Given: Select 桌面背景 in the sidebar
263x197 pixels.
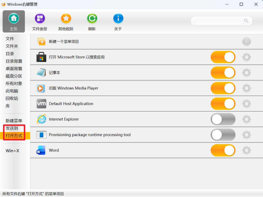Looking at the screenshot, I should tap(14, 69).
